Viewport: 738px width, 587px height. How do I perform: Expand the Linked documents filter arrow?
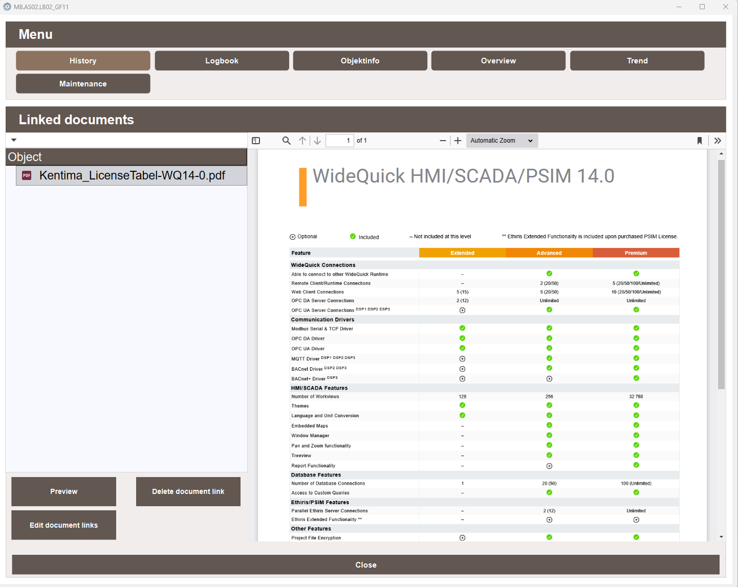pos(14,140)
